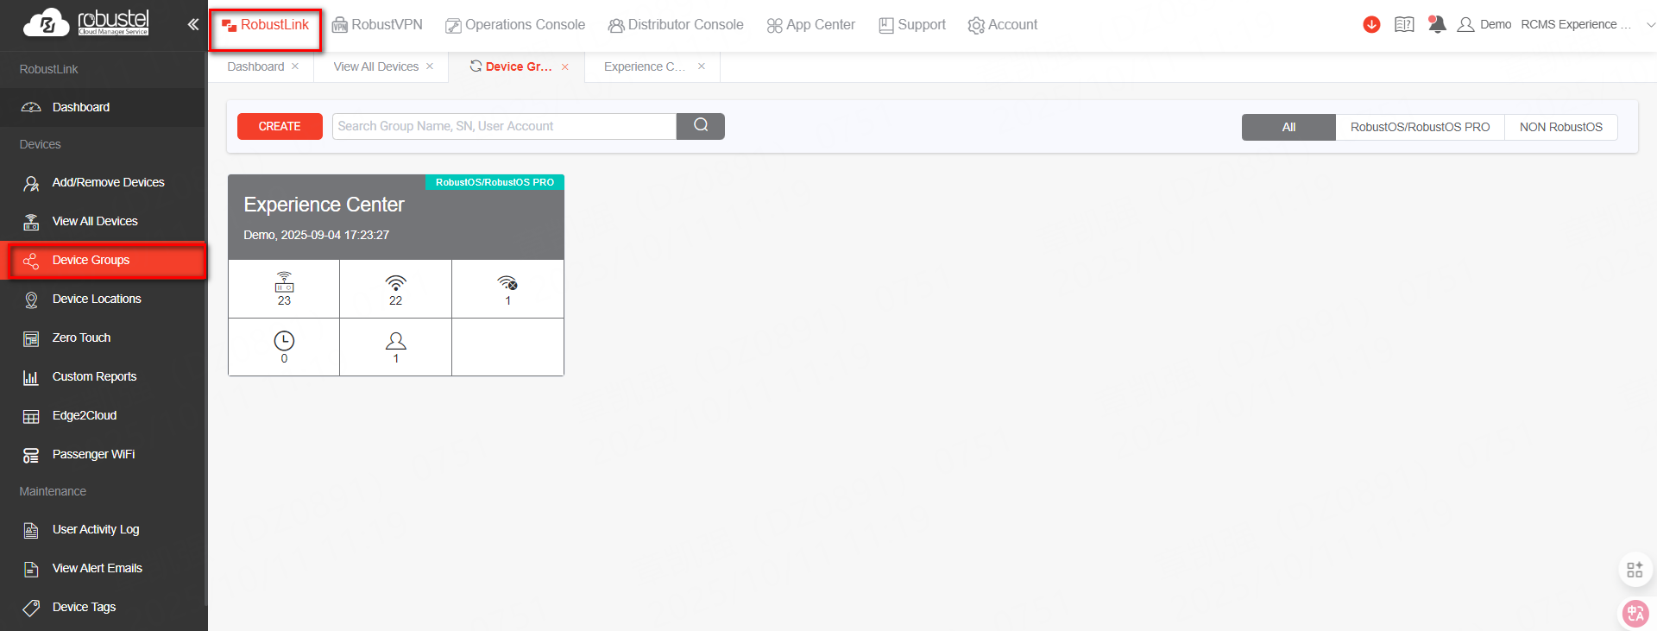Open the Account menu
This screenshot has height=631, width=1657.
pyautogui.click(x=1003, y=25)
